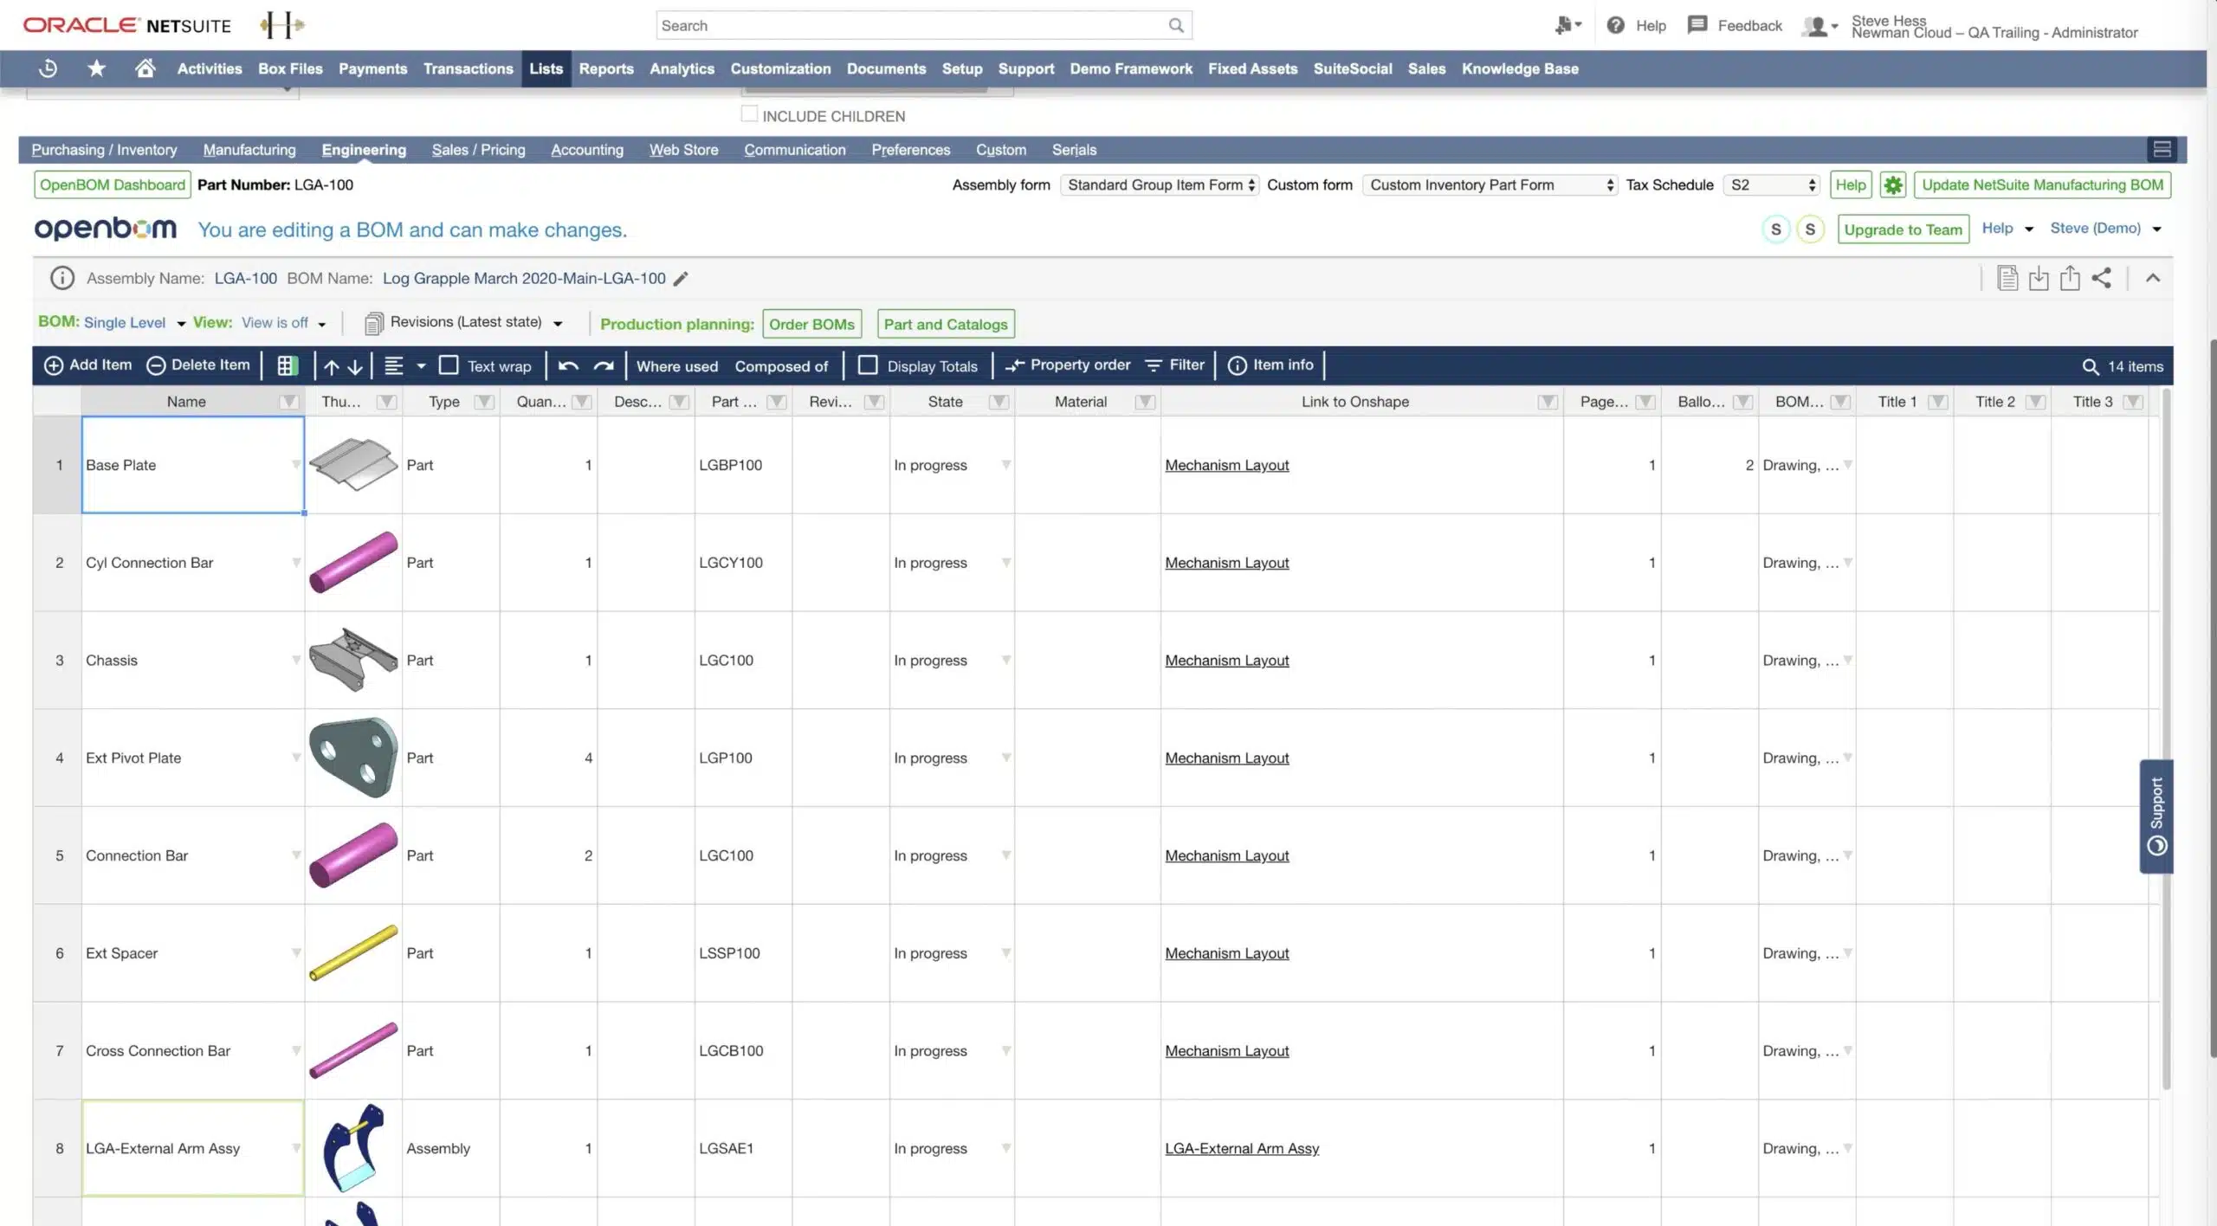Open the Tax Schedule dropdown

[1770, 185]
